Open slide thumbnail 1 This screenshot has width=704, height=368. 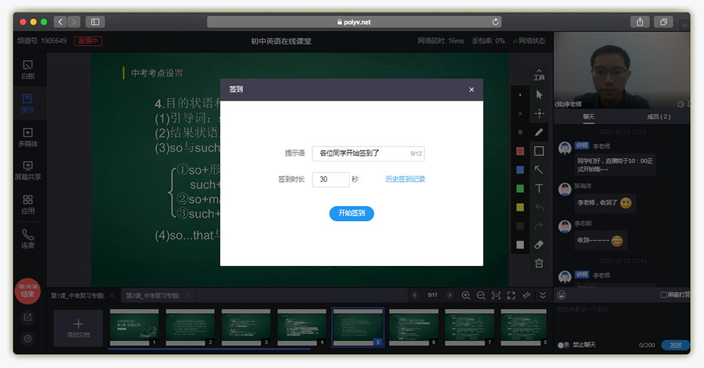pyautogui.click(x=134, y=327)
